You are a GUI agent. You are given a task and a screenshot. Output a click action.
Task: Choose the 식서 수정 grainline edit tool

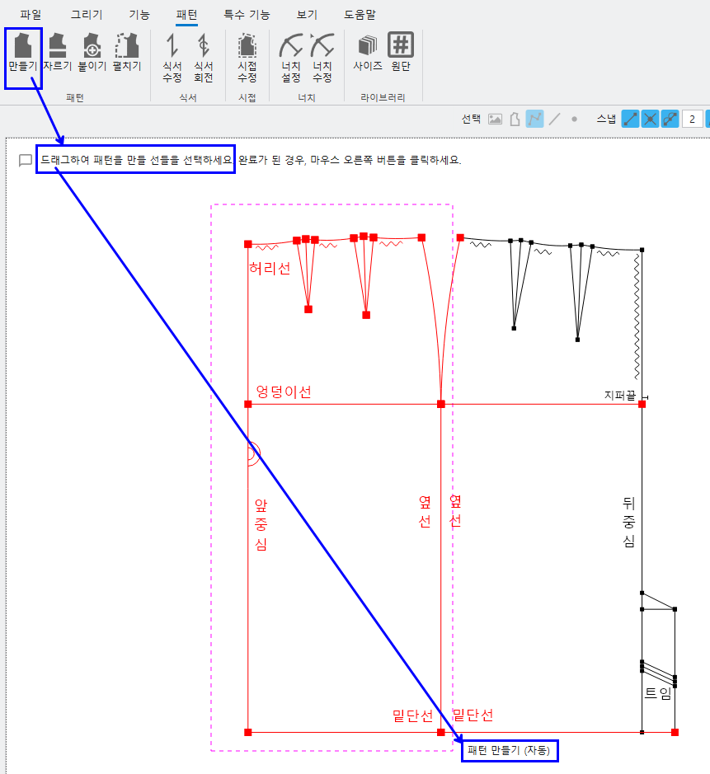click(172, 58)
